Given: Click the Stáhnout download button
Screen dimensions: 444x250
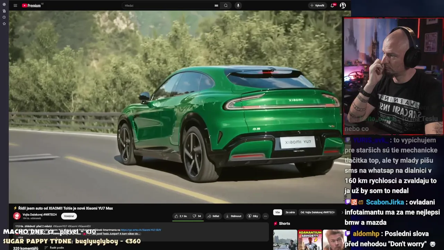Looking at the screenshot, I should (233, 216).
